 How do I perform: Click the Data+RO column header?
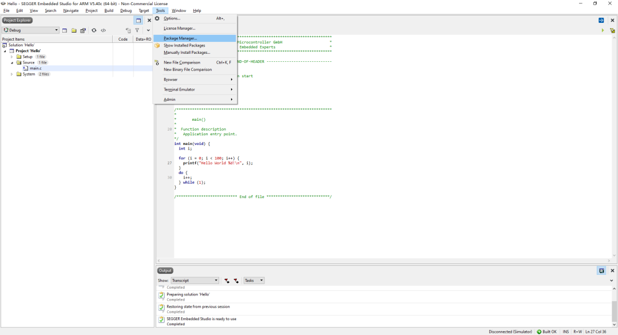(x=144, y=39)
